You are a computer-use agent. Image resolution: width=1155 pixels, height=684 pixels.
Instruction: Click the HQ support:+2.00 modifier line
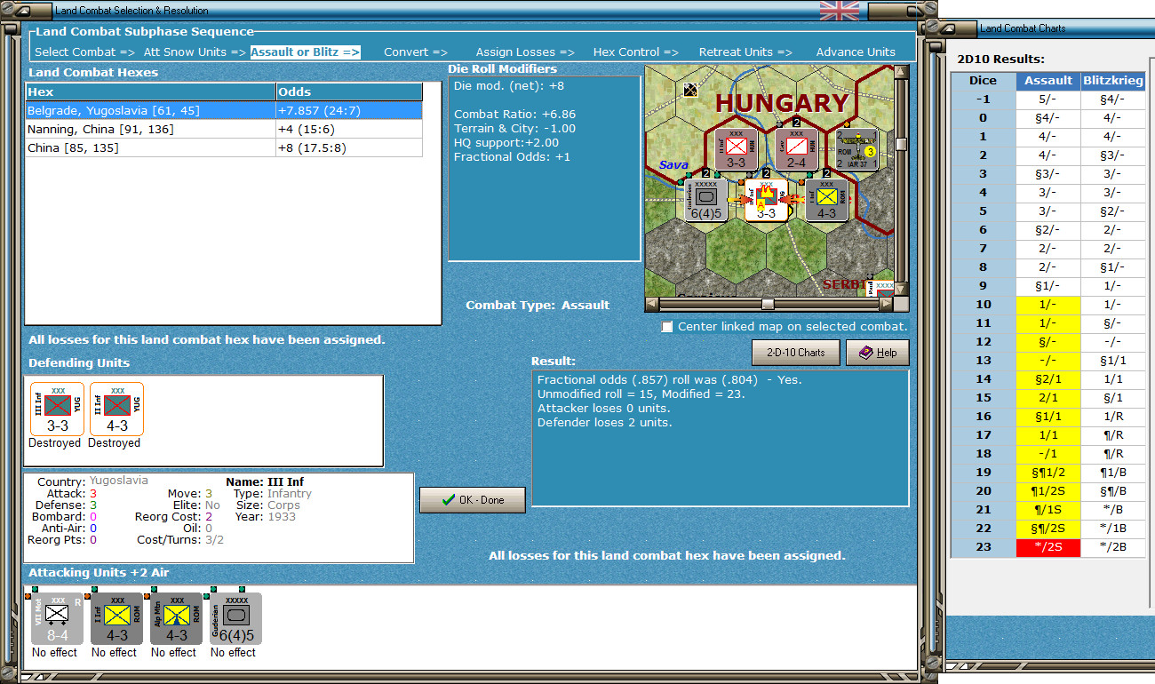pyautogui.click(x=506, y=143)
